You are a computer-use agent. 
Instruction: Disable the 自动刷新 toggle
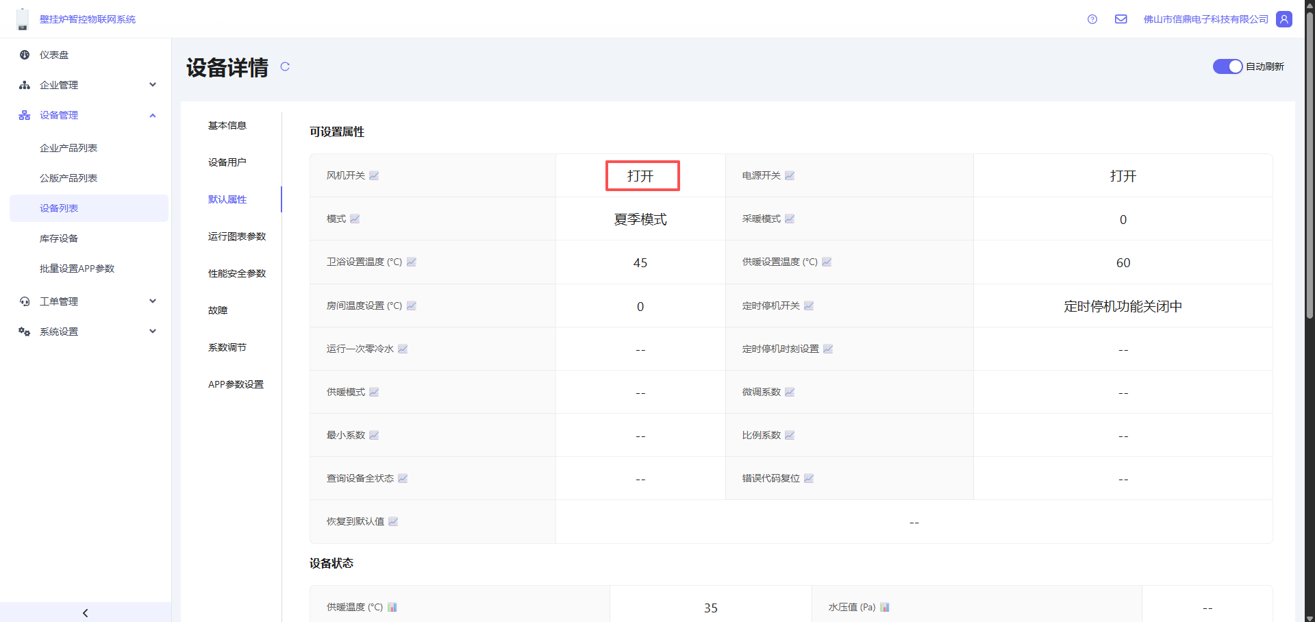pos(1227,66)
